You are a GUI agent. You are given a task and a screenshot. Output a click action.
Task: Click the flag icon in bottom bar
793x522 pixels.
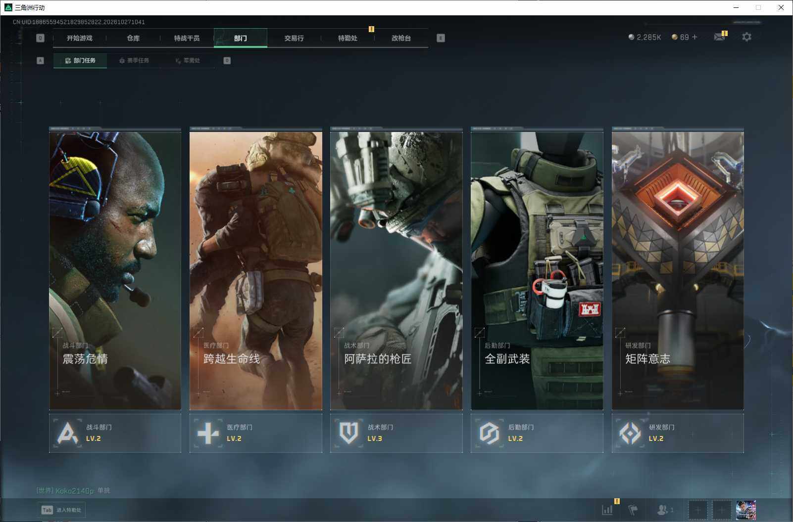point(633,510)
